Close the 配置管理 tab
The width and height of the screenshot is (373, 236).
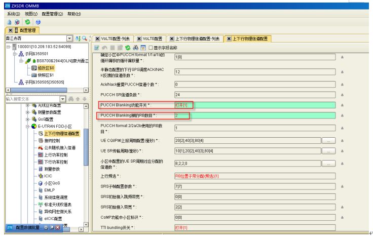11,30
